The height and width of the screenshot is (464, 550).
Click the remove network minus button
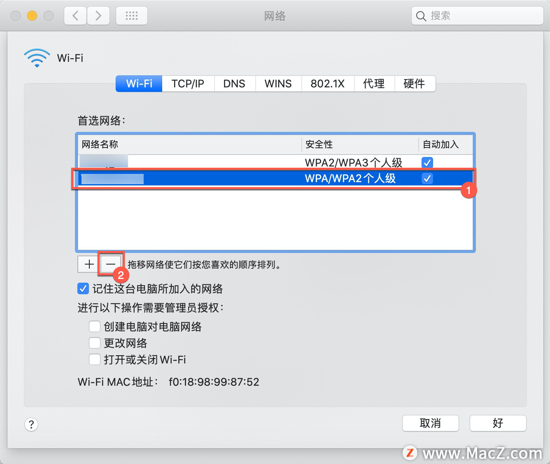click(x=110, y=264)
